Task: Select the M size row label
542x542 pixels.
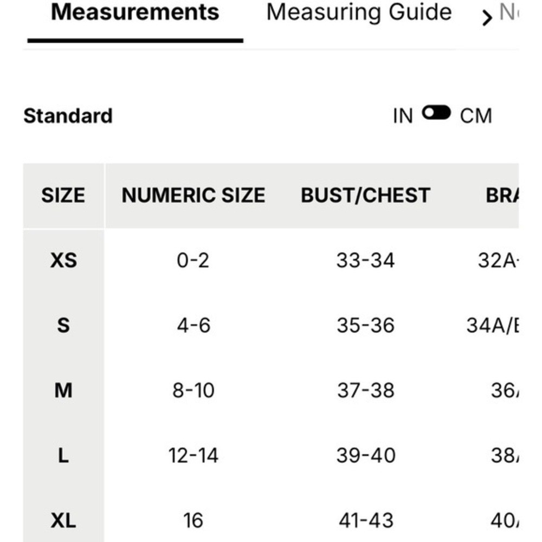Action: [x=63, y=391]
